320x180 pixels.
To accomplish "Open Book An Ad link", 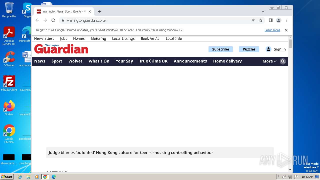I will click(150, 38).
